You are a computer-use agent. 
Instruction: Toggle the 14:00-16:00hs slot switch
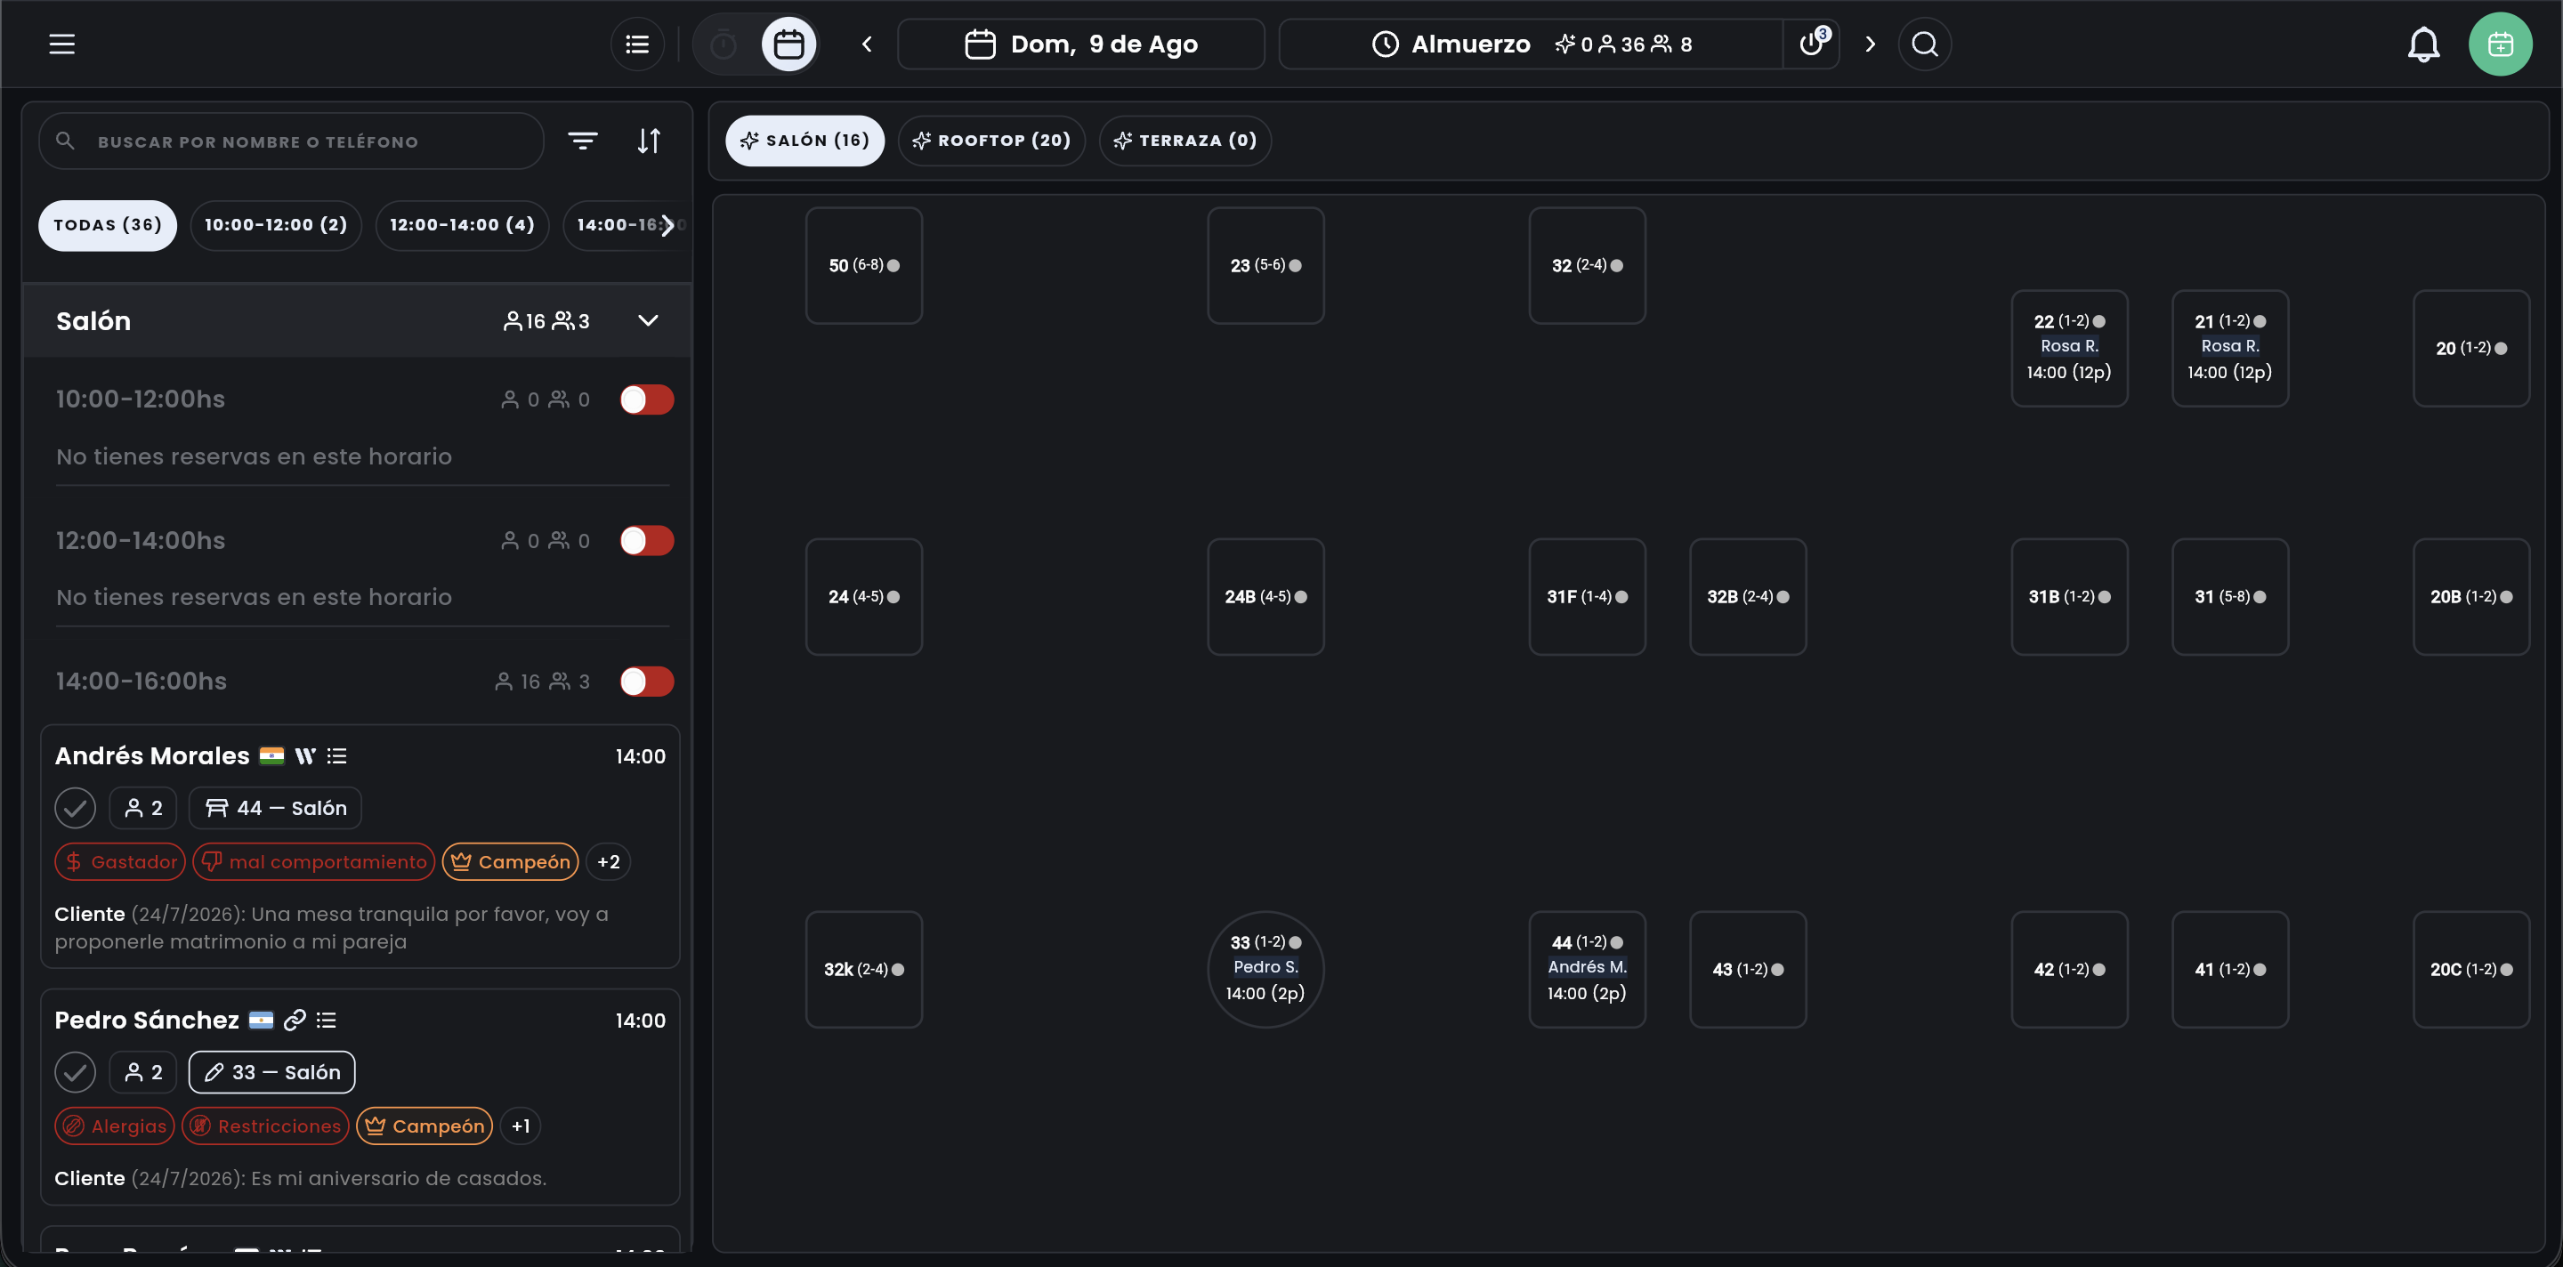pos(647,682)
